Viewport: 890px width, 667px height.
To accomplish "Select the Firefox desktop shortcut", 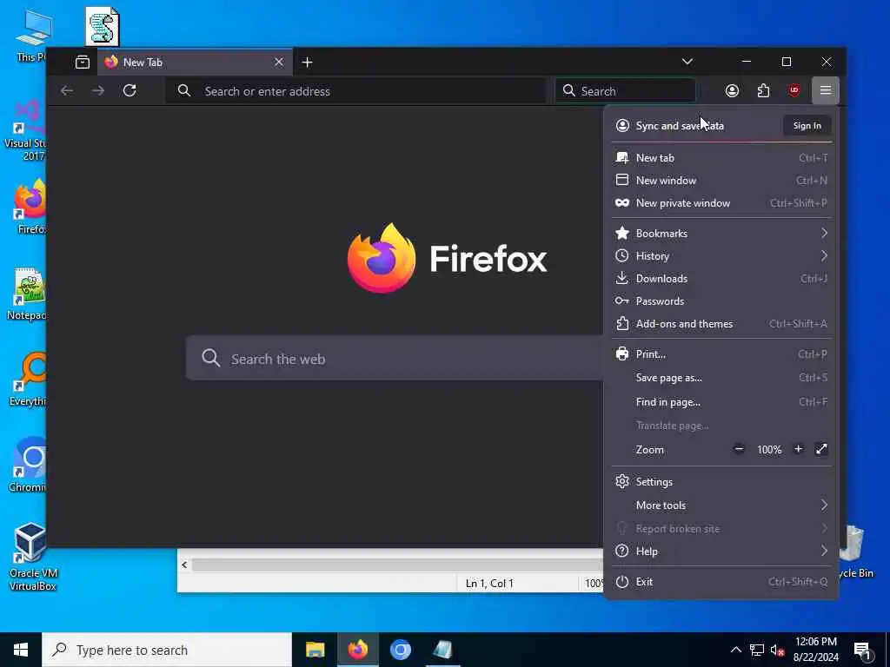I will pyautogui.click(x=30, y=208).
